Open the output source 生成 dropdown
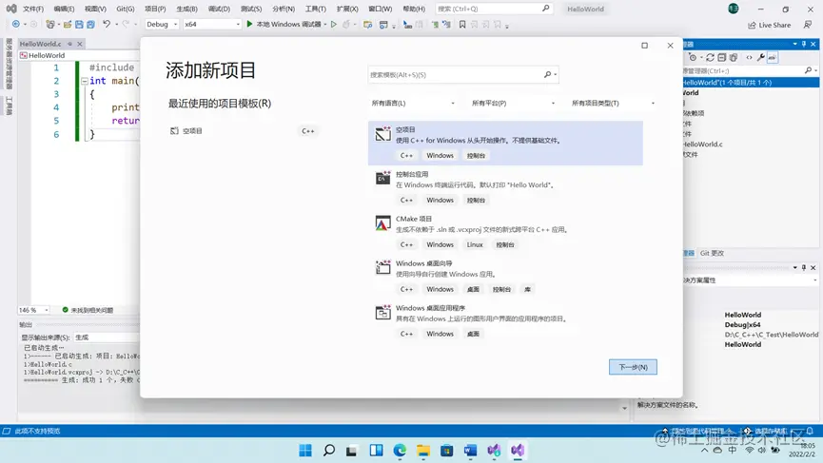The image size is (823, 463). coord(108,338)
